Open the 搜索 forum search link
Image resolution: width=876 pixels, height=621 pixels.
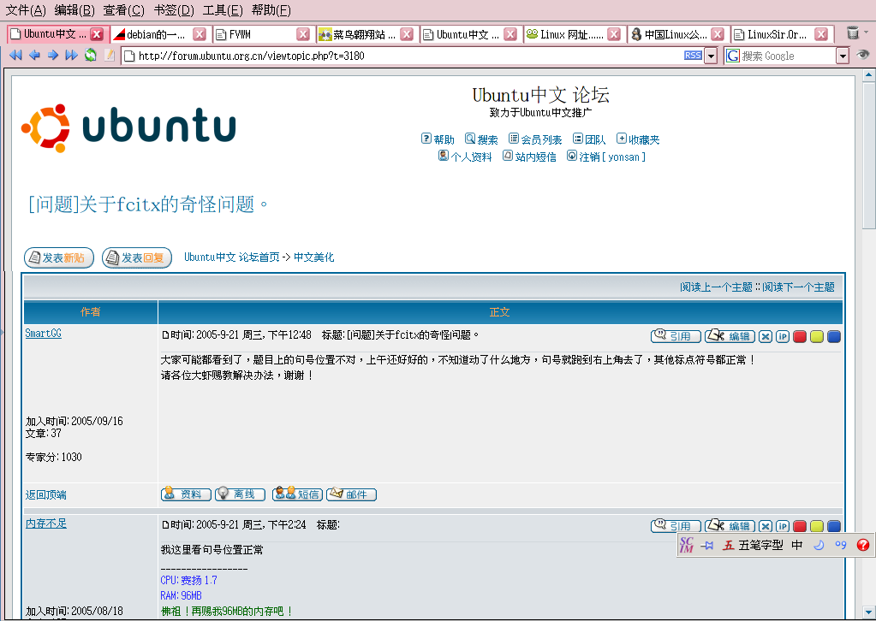click(x=481, y=139)
